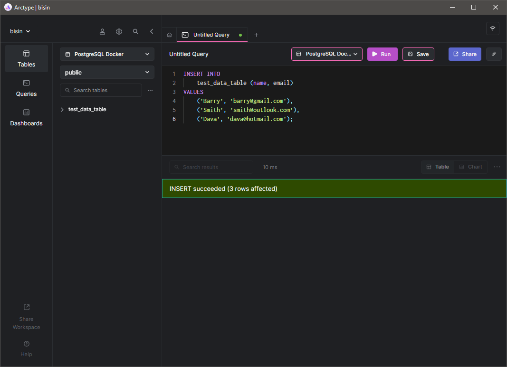Click line number 6 in the gutter
Screen dimensions: 507x367
pyautogui.click(x=174, y=119)
